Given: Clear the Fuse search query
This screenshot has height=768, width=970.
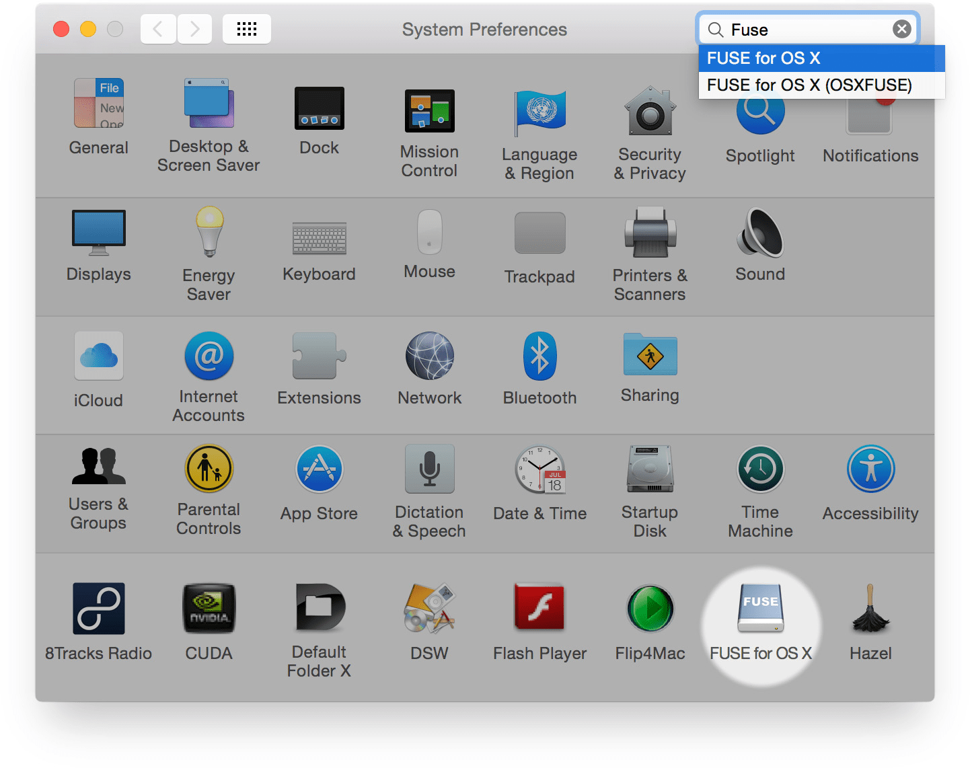Looking at the screenshot, I should tap(901, 29).
